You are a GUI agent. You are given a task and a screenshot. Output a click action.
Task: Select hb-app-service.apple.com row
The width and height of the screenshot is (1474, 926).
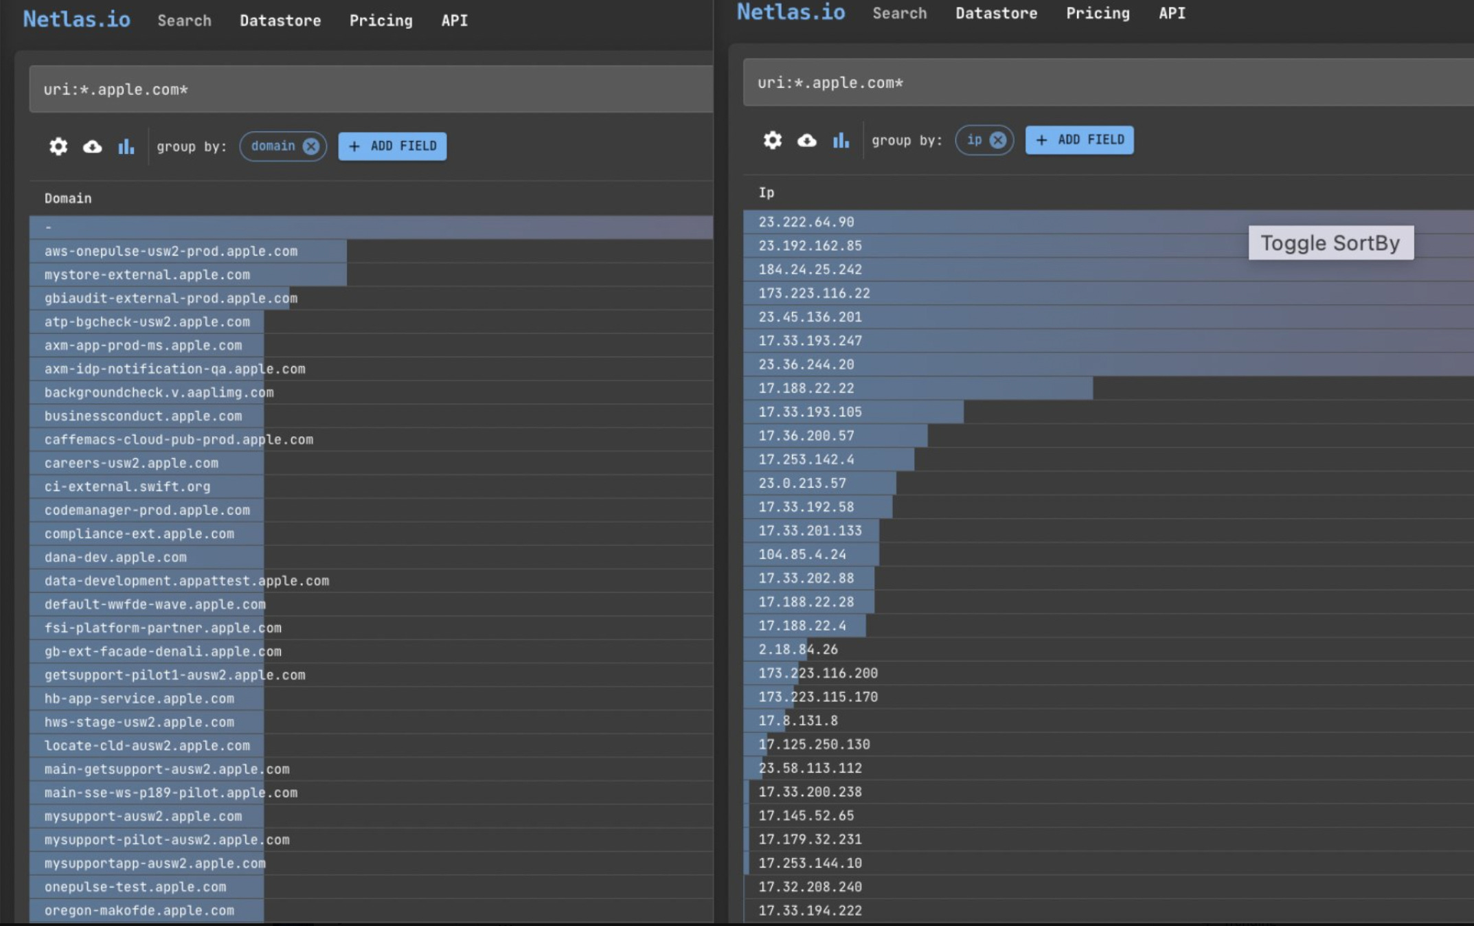371,699
